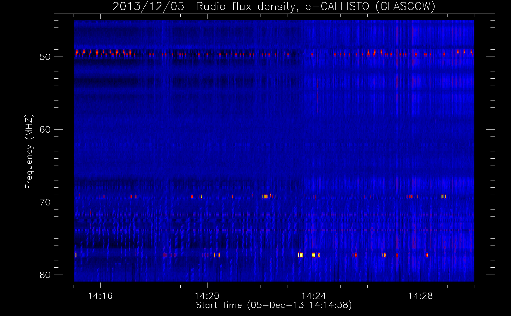Select the 70 frequency tick label
This screenshot has height=316, width=511.
click(45, 203)
